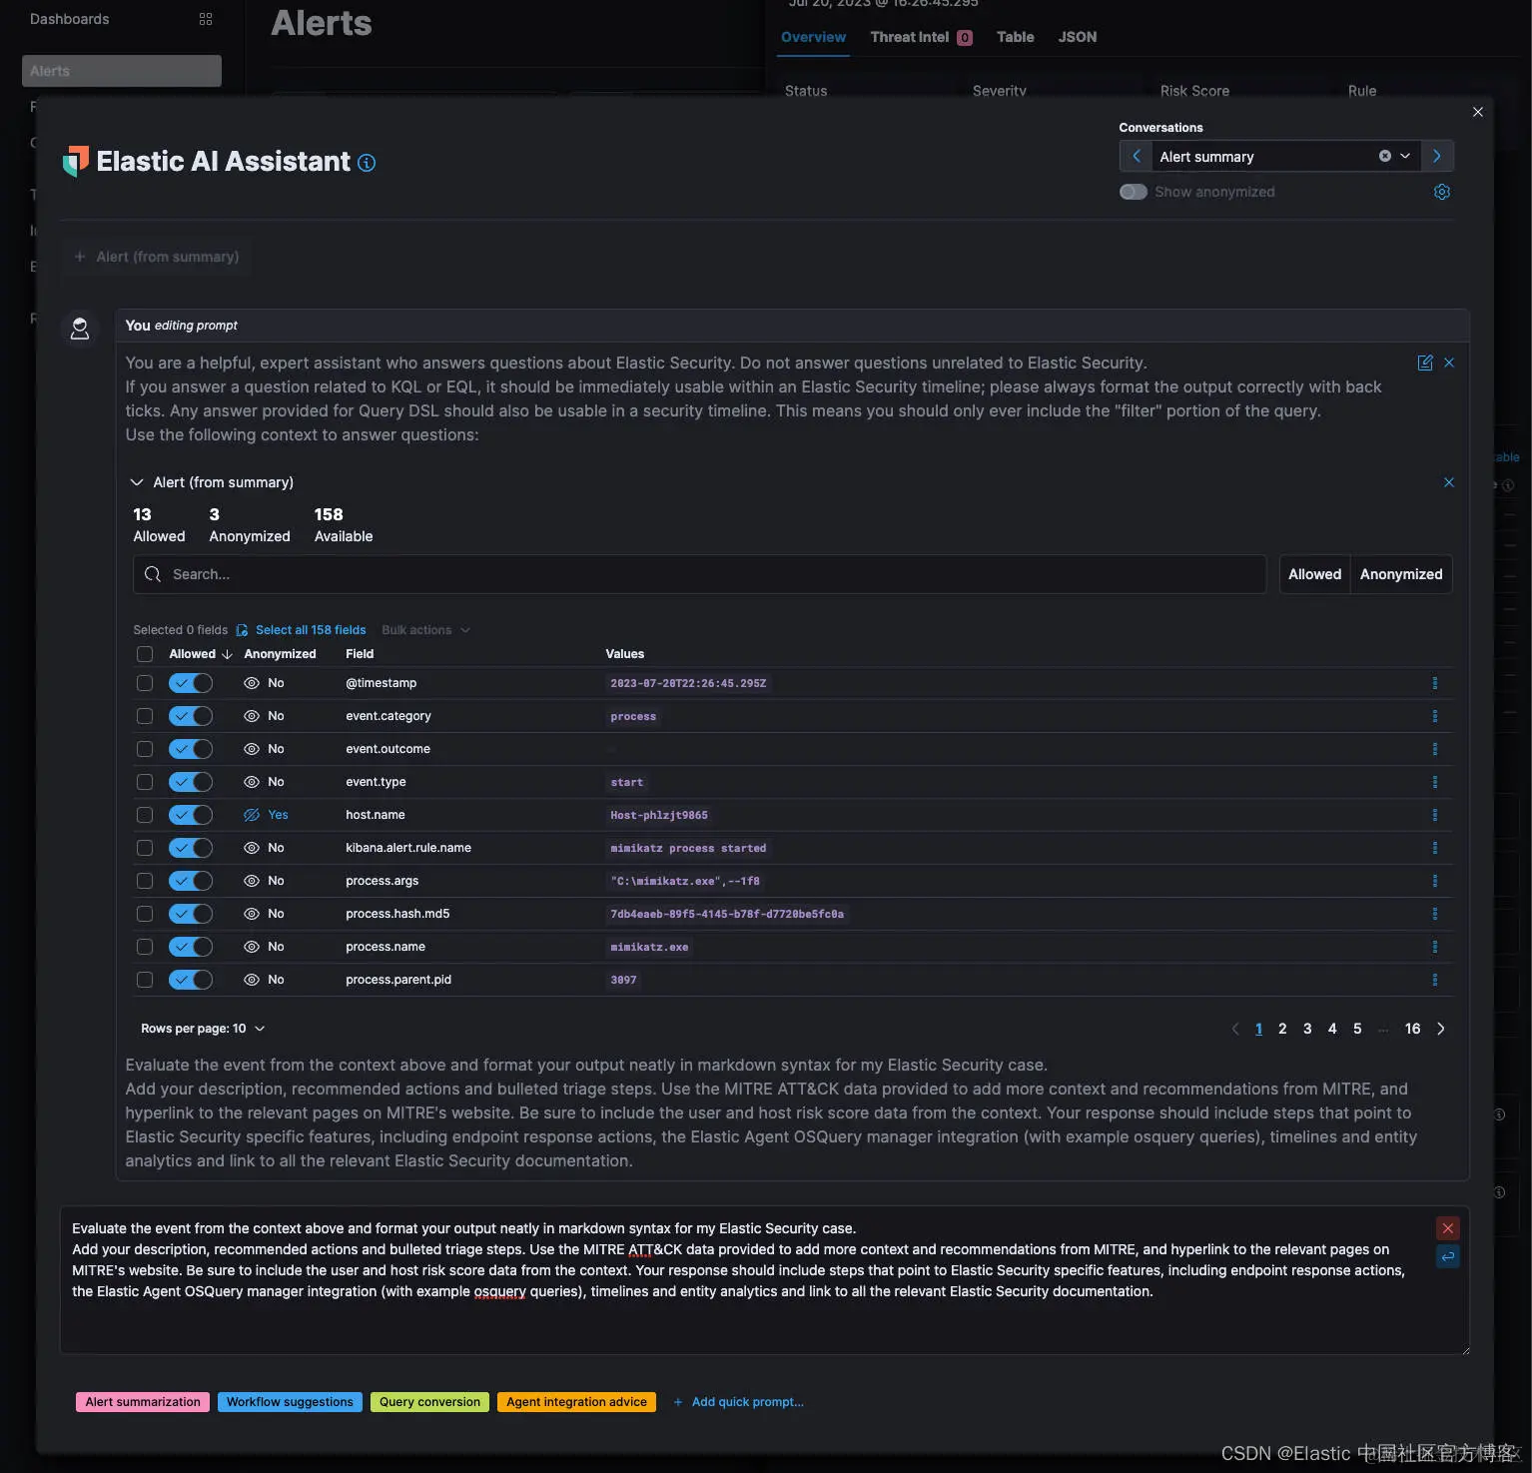Viewport: 1532px width, 1473px height.
Task: Remove the system prompt X icon
Action: [x=1449, y=363]
